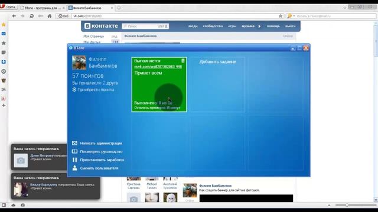Bookmark page with address bar star
This screenshot has width=378, height=212.
point(281,16)
